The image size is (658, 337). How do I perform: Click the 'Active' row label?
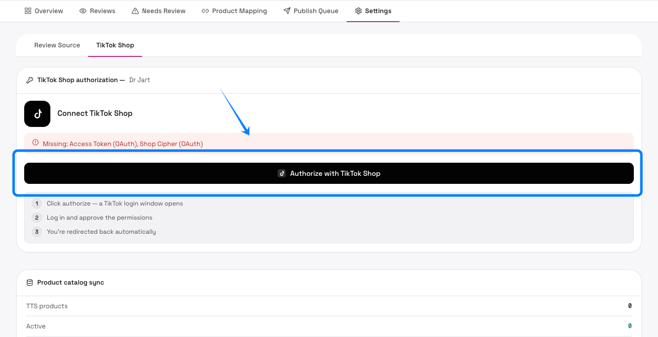36,326
